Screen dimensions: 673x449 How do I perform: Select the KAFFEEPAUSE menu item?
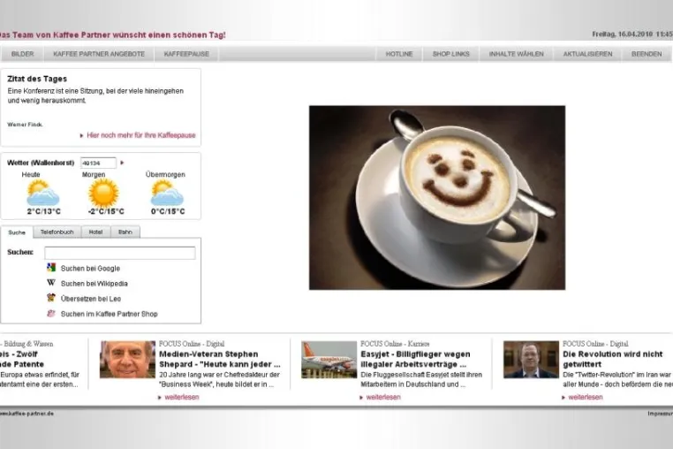pos(186,54)
